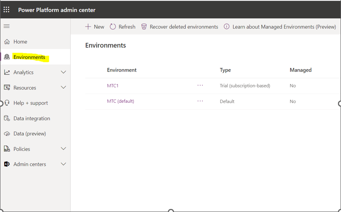Click the Analytics chart icon
Viewport: 341px width, 212px height.
pos(7,72)
